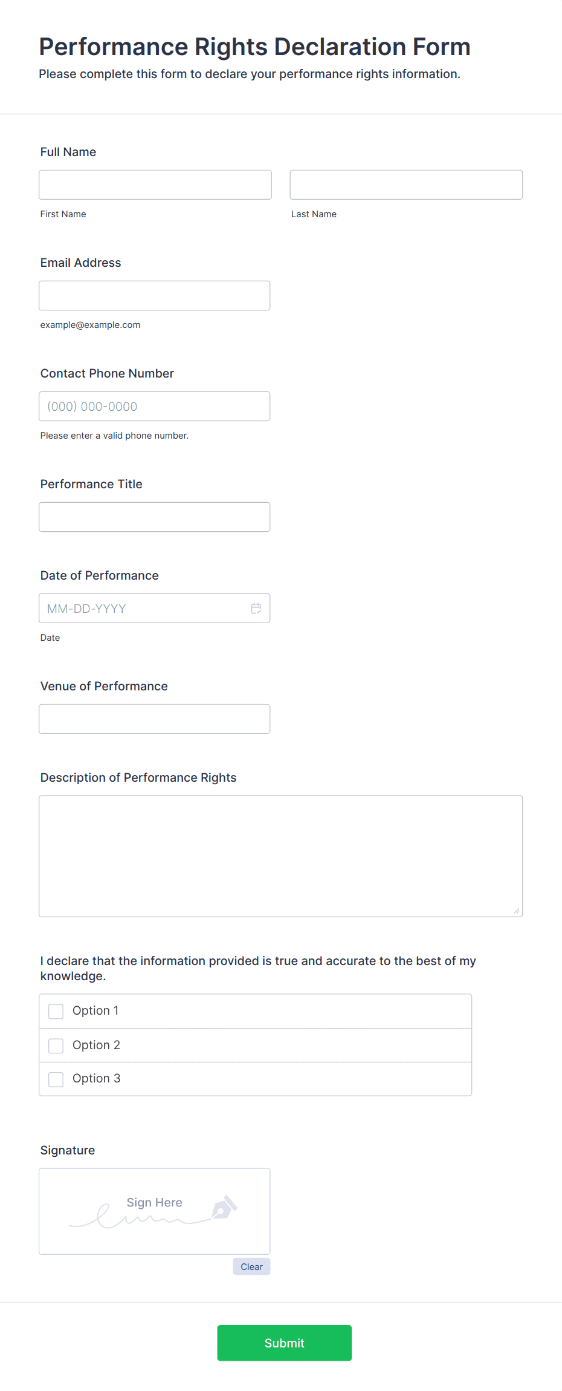Click the Option 2 label text
Viewport: 562px width, 1391px height.
[x=96, y=1045]
